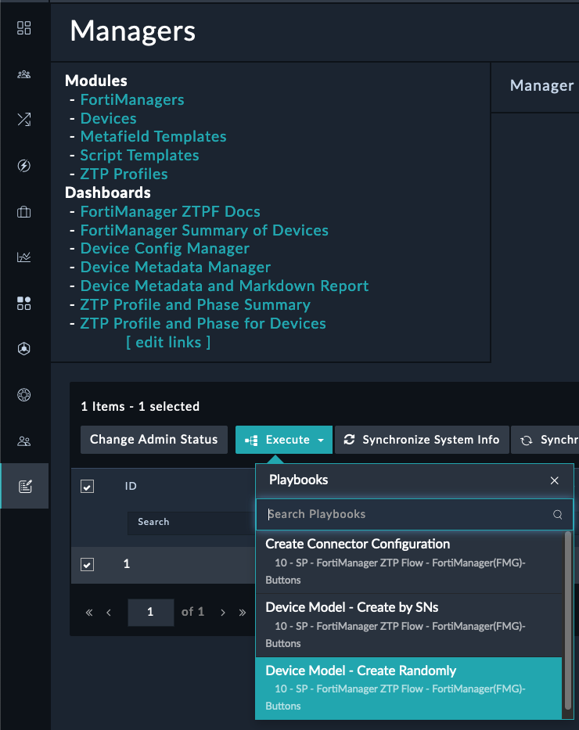Open Device Metadata Manager dashboard

175,268
